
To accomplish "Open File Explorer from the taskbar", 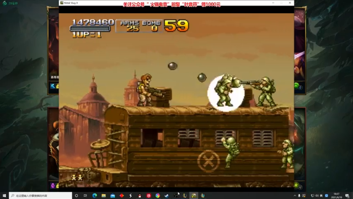I will pyautogui.click(x=104, y=196).
